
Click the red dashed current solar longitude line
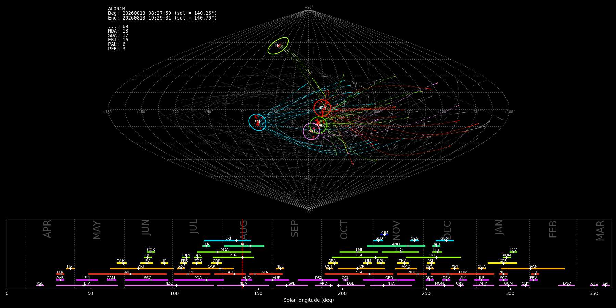[242, 254]
